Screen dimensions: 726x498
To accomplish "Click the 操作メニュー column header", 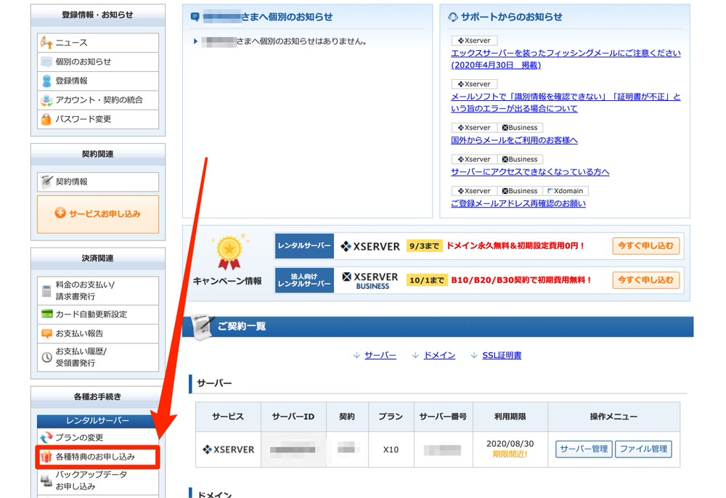I will (613, 417).
